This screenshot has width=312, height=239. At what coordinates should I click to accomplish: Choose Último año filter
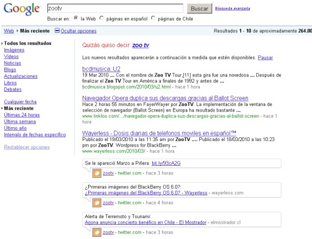15,128
